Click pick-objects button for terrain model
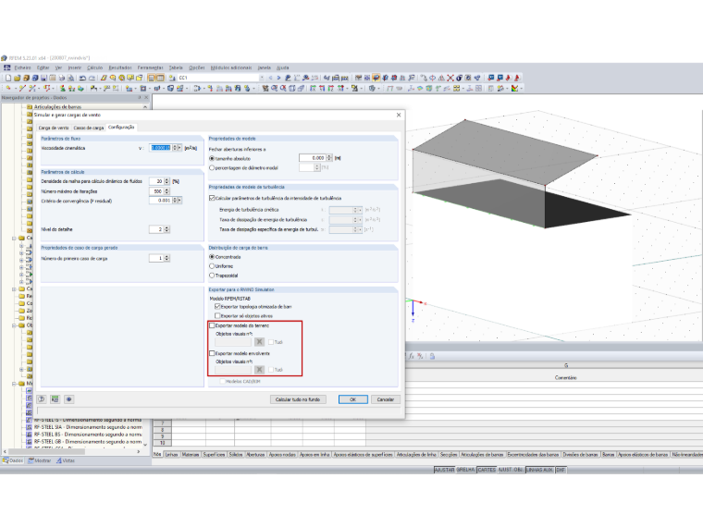Viewport: 703px width, 527px height. tap(259, 342)
